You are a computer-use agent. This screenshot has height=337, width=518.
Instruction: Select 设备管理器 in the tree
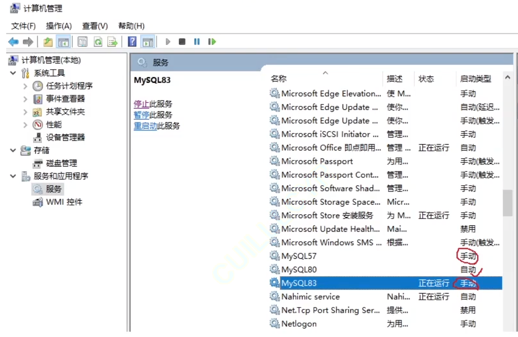65,138
